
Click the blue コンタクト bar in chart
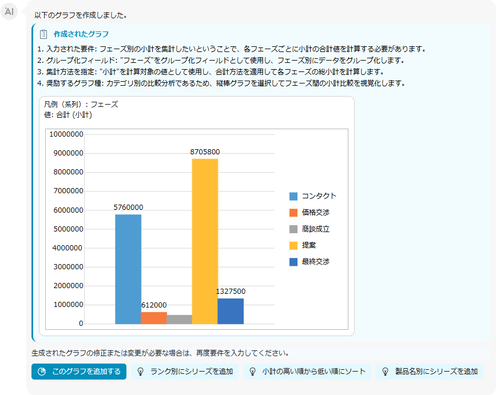(128, 269)
